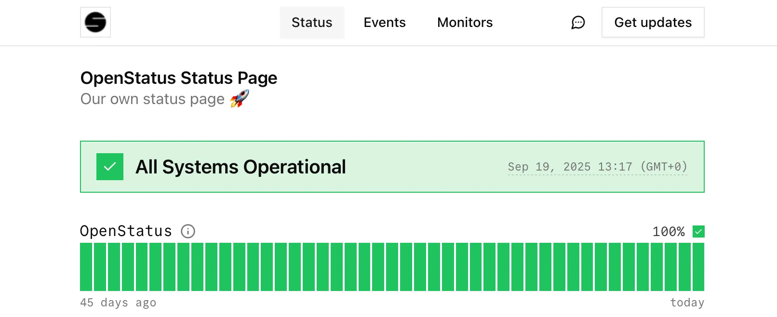
Task: Click the rocket emoji in the subtitle
Action: pyautogui.click(x=240, y=99)
